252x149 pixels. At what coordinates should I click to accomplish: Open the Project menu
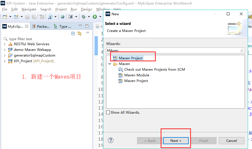point(61,9)
